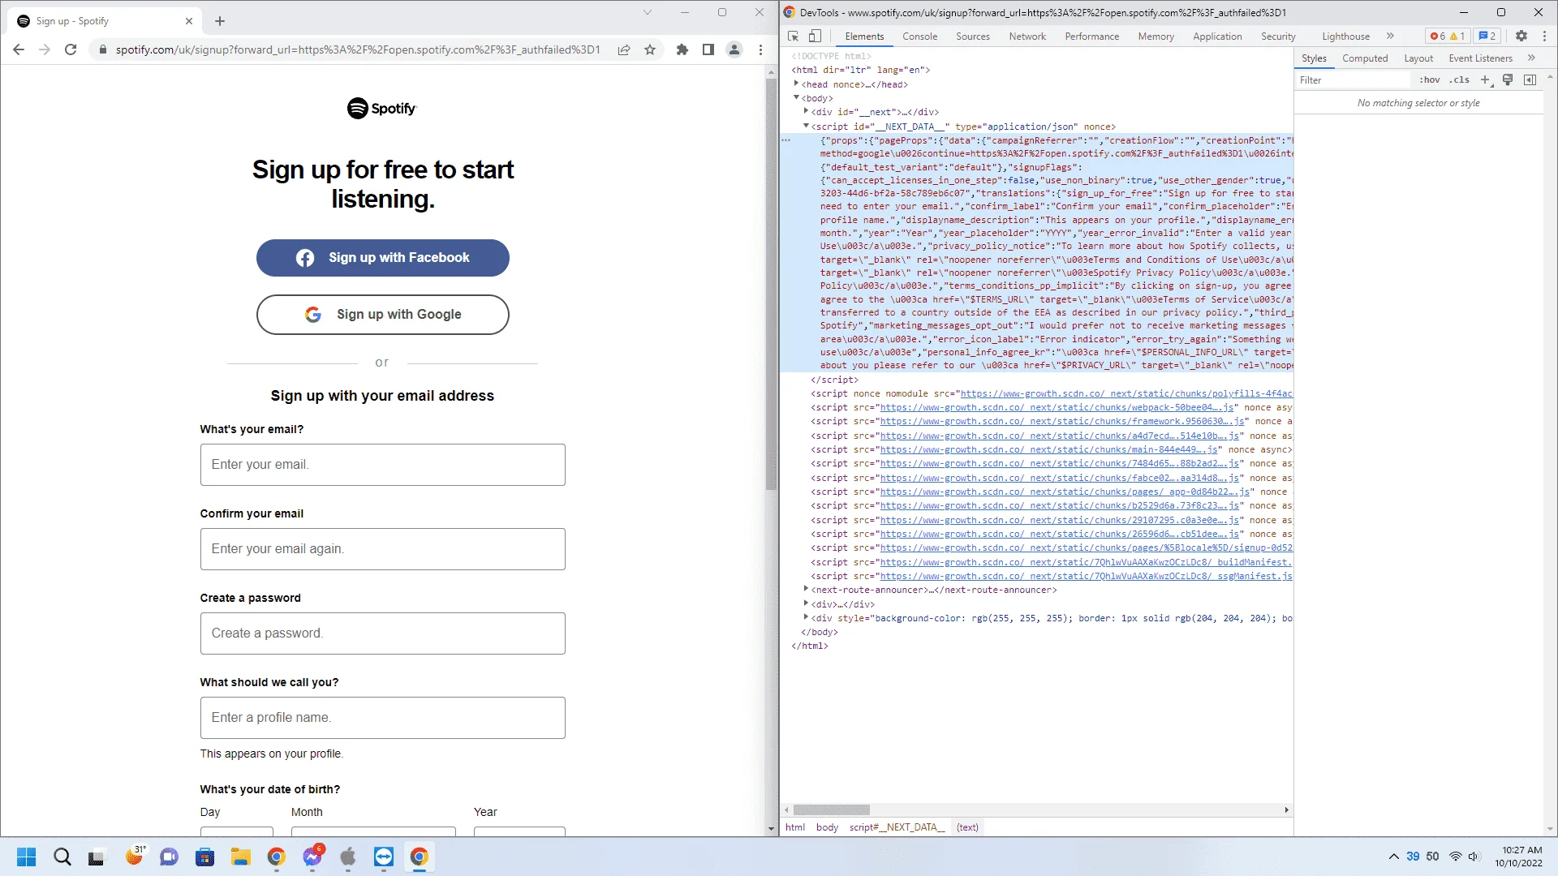1558x876 pixels.
Task: Share this page icon in address bar
Action: coord(624,49)
